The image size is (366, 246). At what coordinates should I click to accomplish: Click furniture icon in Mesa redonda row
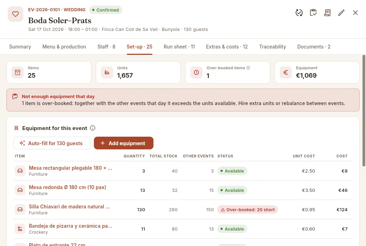point(20,190)
